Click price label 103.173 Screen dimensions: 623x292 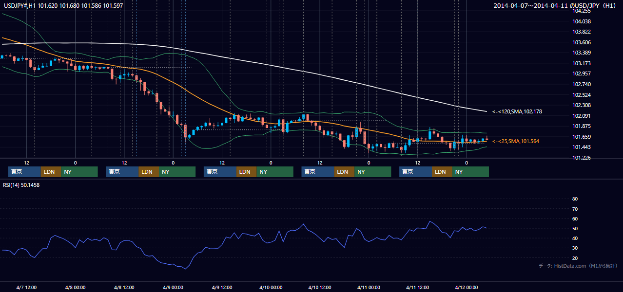582,63
